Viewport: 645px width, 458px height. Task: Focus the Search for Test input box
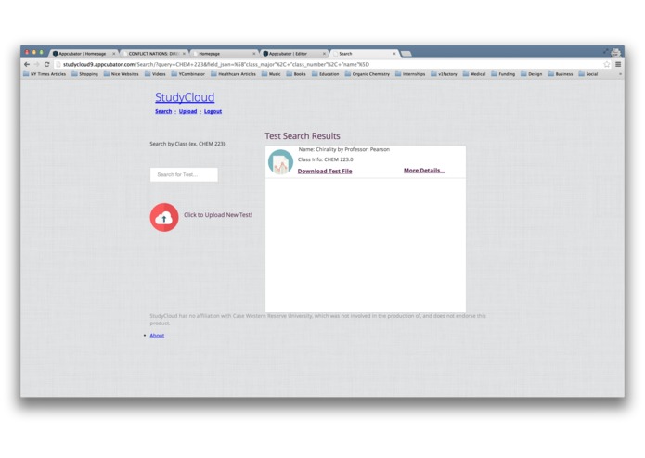tap(184, 174)
